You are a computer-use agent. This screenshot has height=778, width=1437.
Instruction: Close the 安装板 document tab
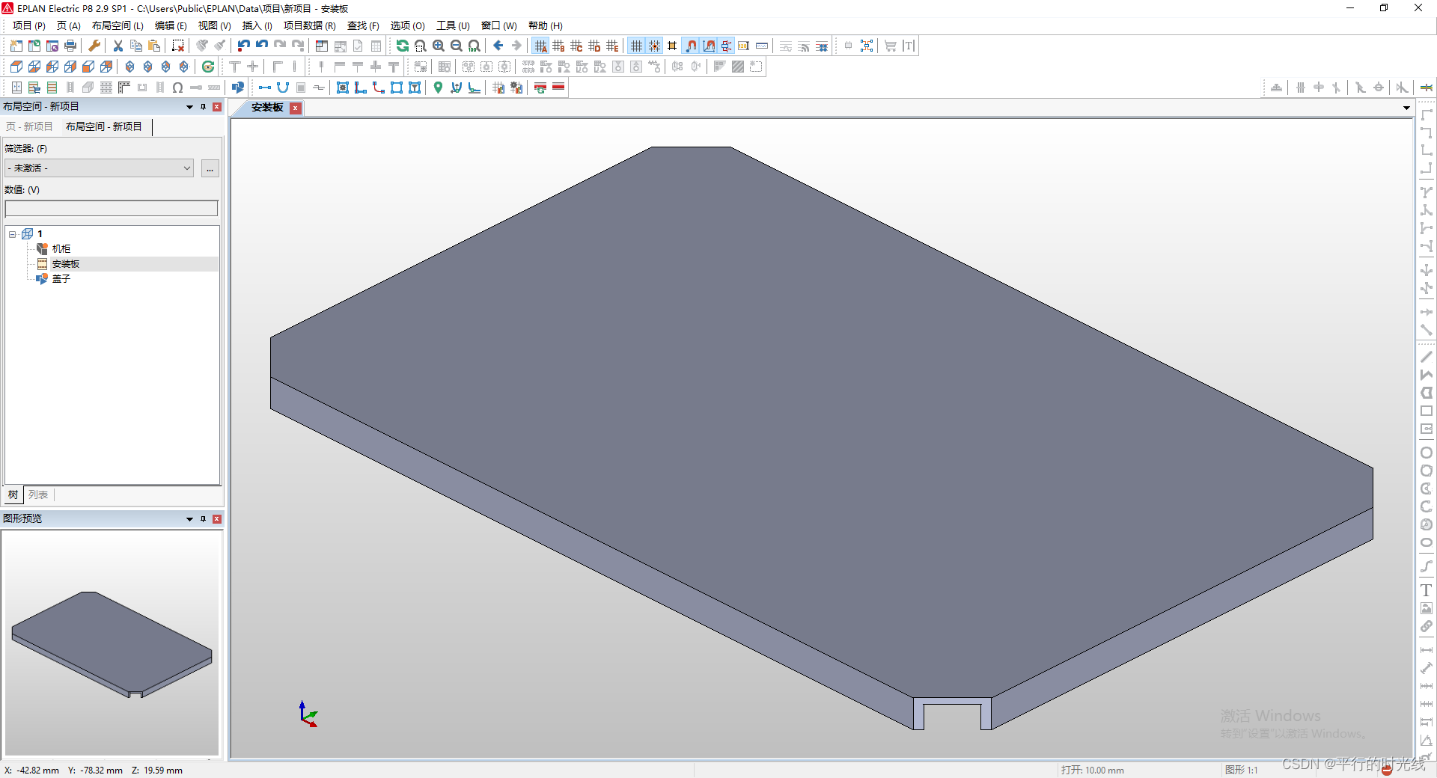click(296, 108)
